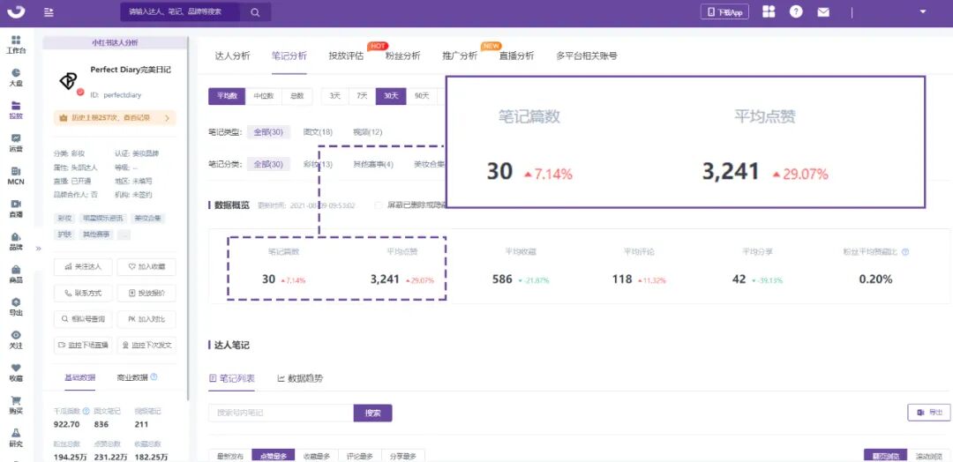Check the 屏蔽已删除 notes checkbox
This screenshot has width=953, height=462.
(379, 205)
